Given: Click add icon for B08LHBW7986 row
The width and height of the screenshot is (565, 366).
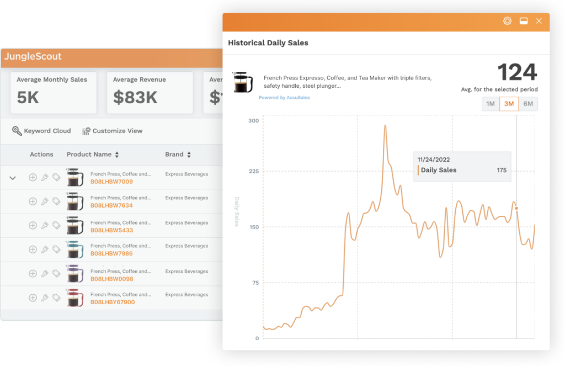Looking at the screenshot, I should pyautogui.click(x=33, y=249).
